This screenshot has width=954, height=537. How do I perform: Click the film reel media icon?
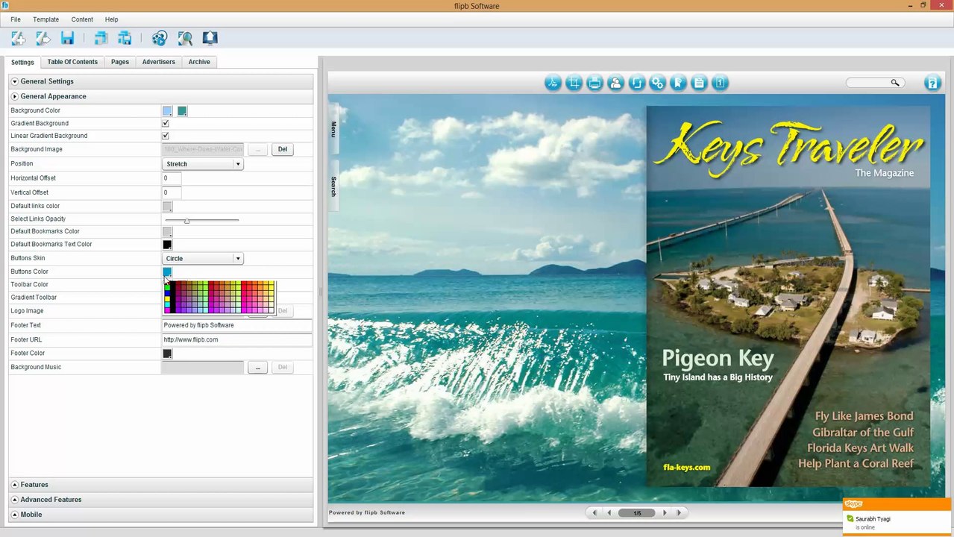[160, 38]
